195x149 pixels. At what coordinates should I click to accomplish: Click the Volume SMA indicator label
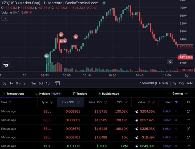point(10,13)
